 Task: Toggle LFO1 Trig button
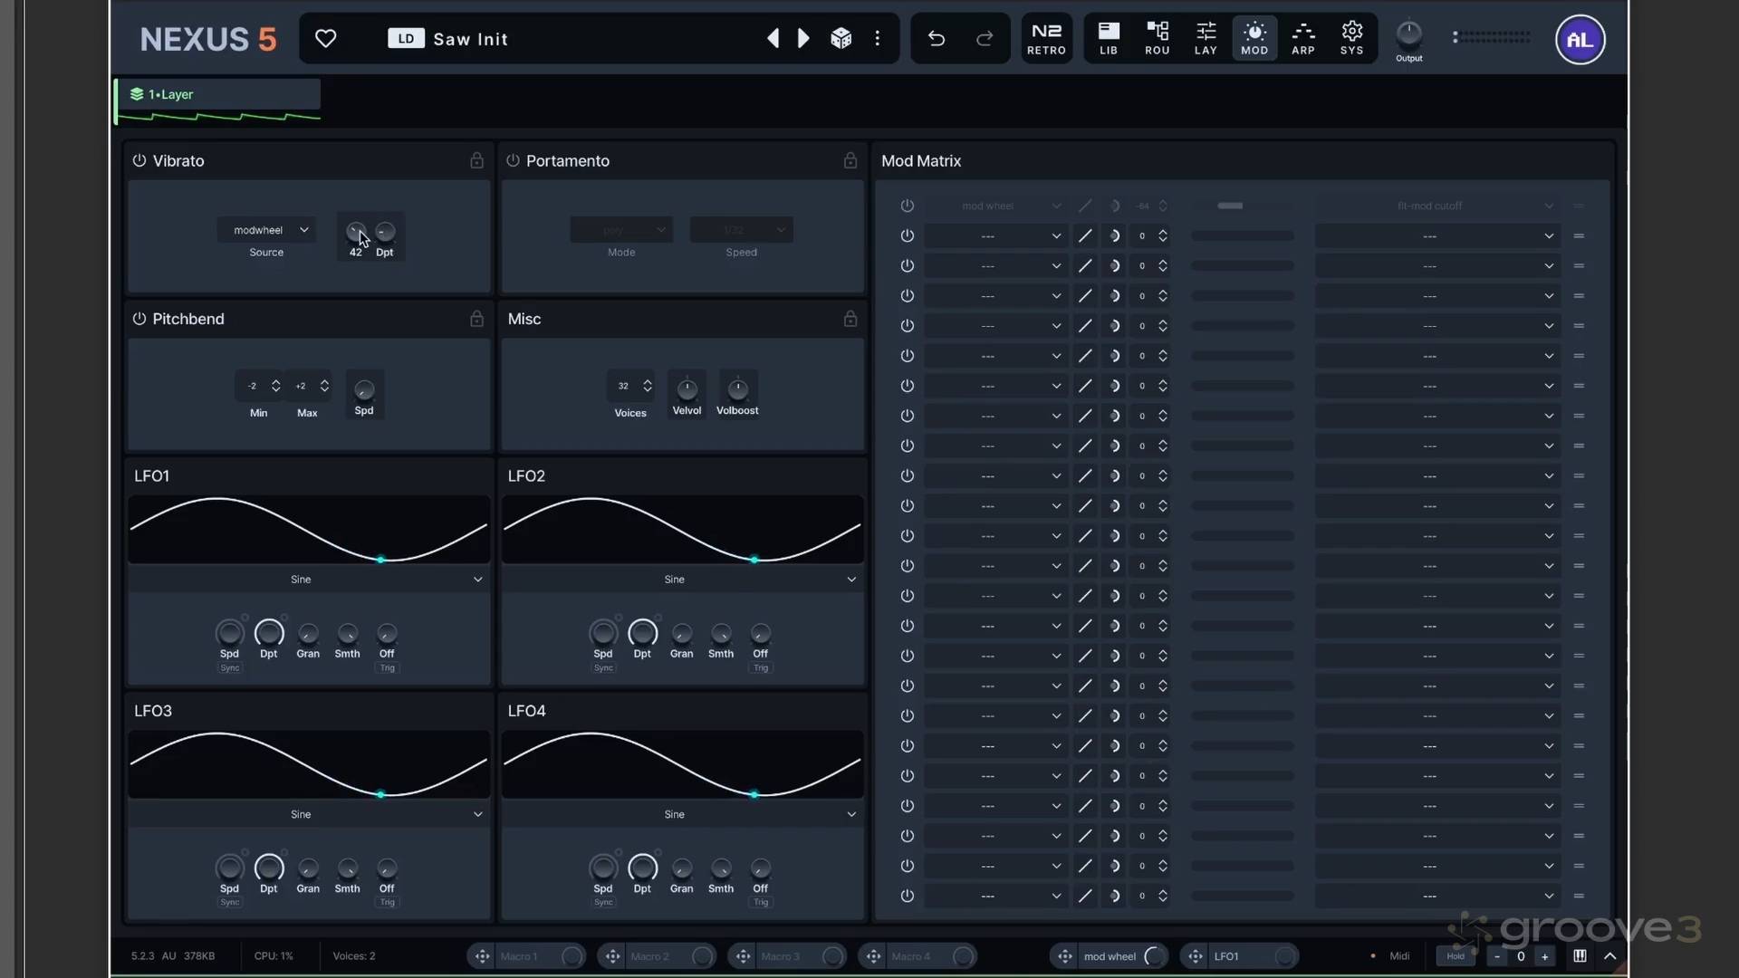[x=387, y=668]
